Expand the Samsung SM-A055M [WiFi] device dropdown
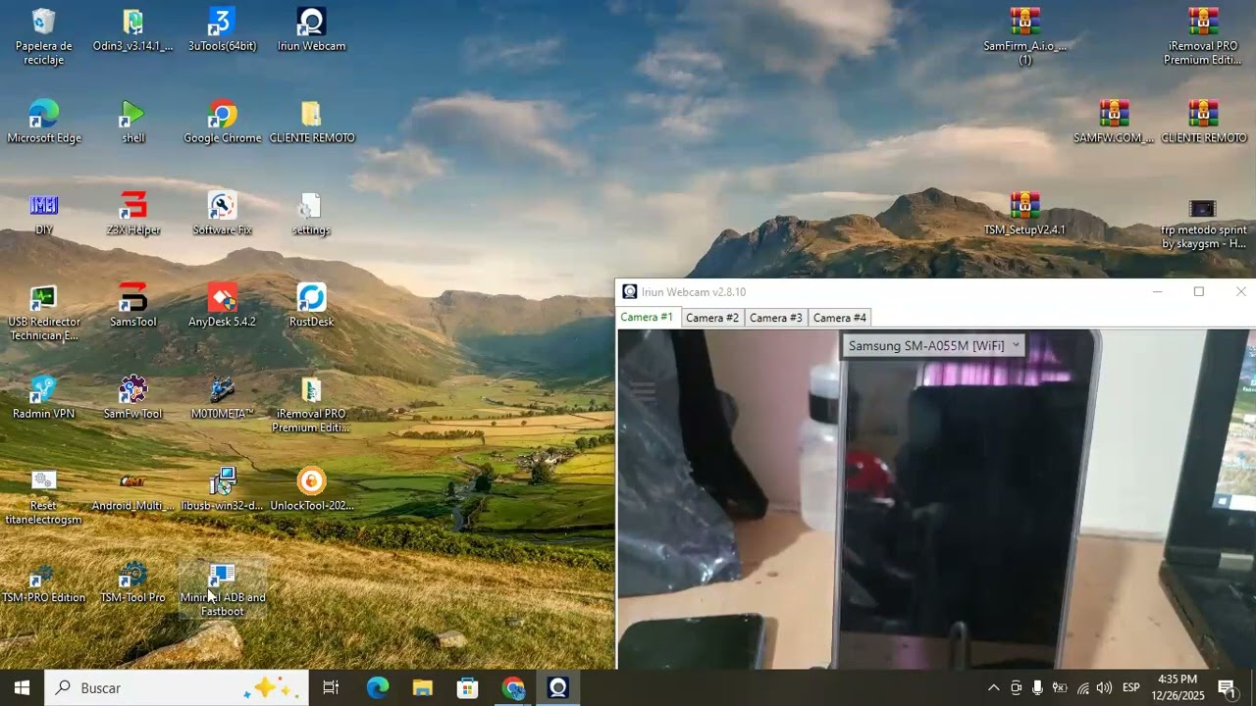 [x=934, y=345]
